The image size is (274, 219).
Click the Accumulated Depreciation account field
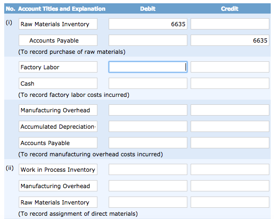tap(58, 126)
